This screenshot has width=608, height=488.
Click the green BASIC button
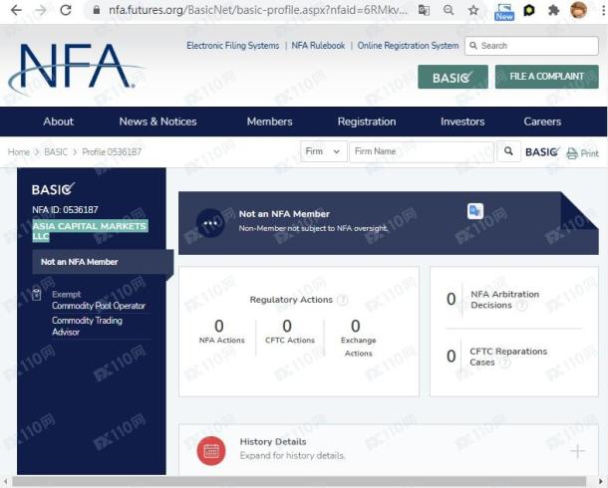(x=453, y=77)
